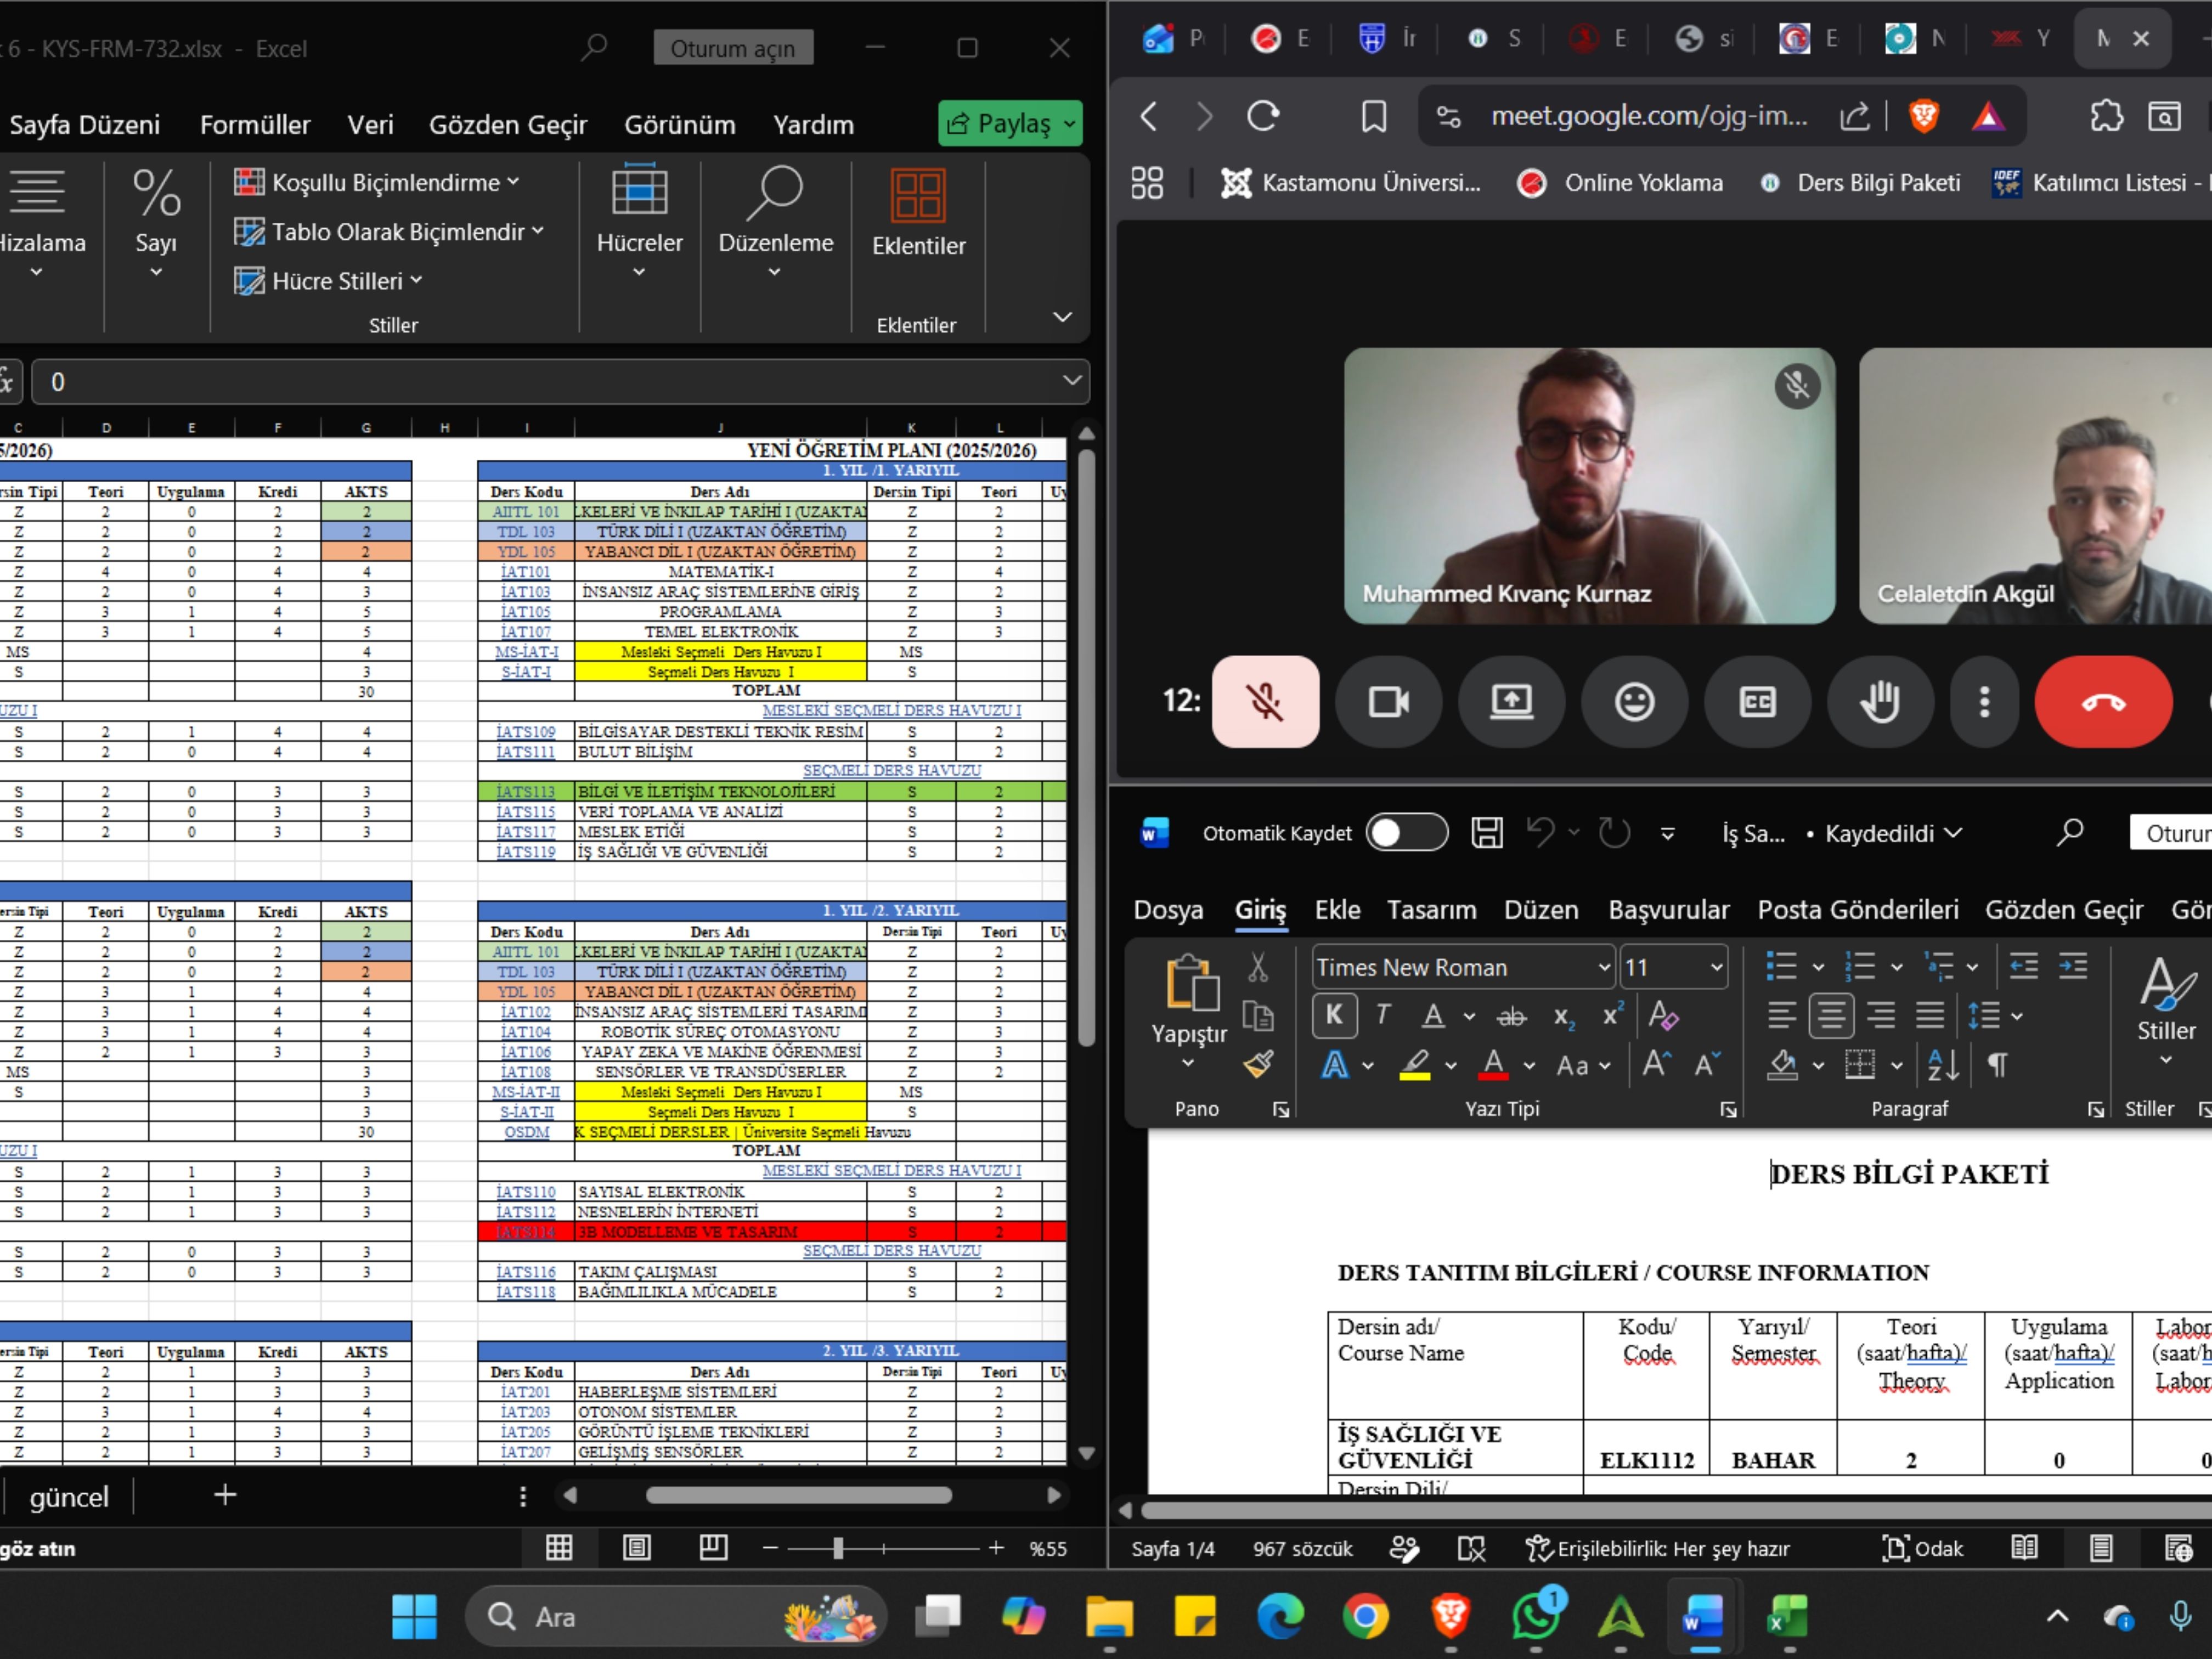Reload the Meet browser page

click(1263, 116)
